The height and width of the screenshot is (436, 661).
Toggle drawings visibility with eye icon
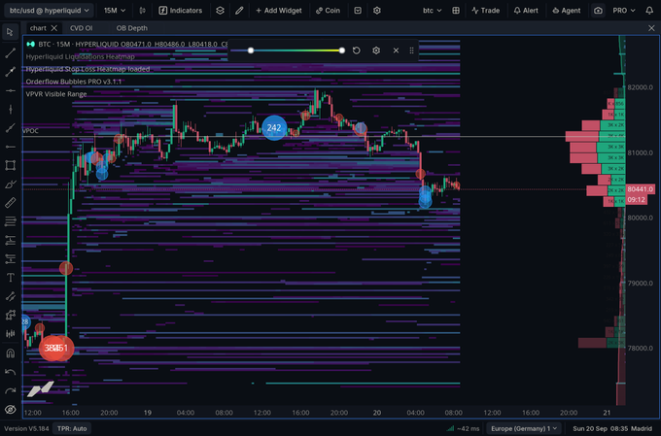point(10,409)
